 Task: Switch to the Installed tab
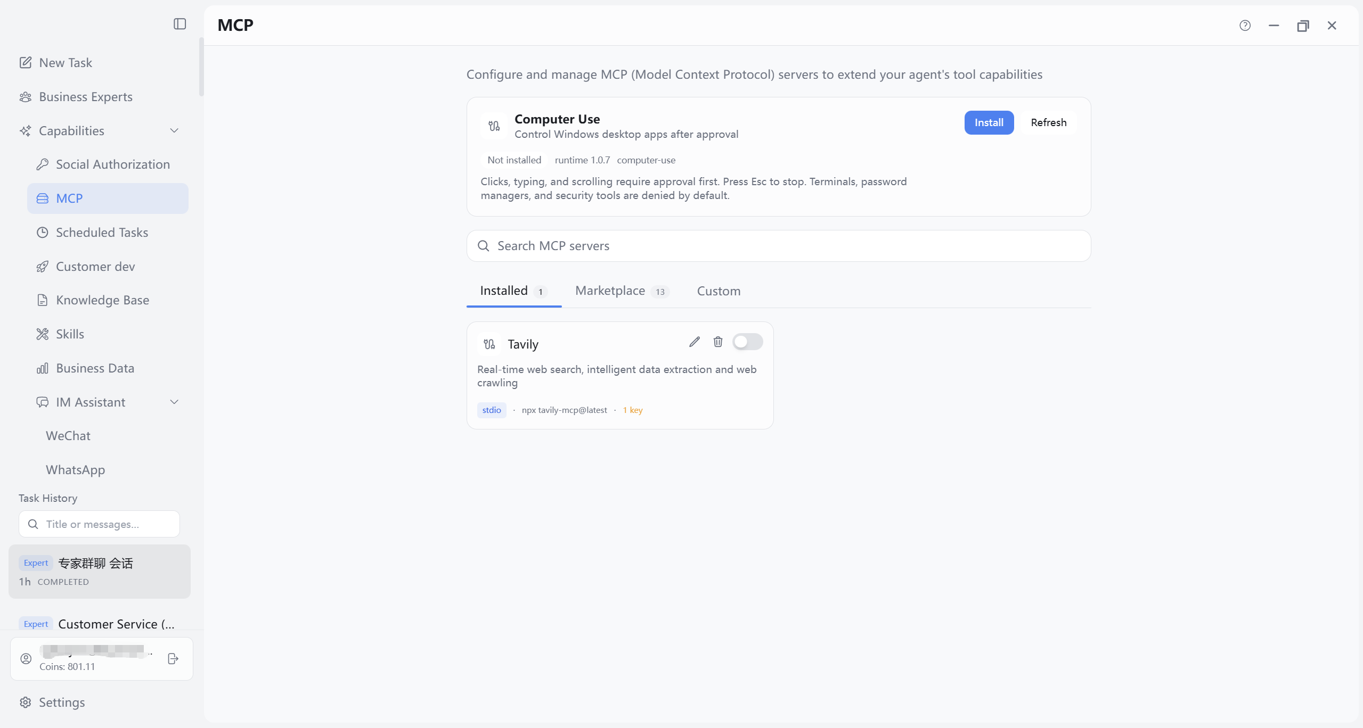513,291
